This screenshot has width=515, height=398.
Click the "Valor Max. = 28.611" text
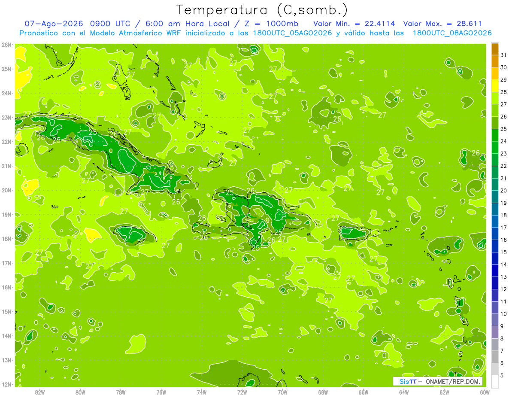442,24
